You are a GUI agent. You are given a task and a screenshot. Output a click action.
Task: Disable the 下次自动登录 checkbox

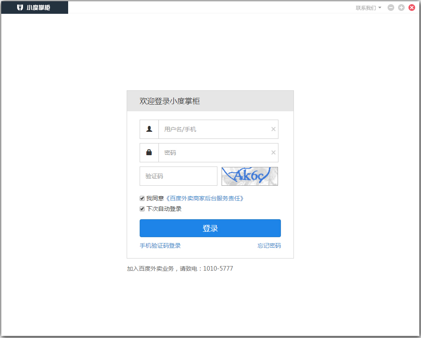[142, 209]
